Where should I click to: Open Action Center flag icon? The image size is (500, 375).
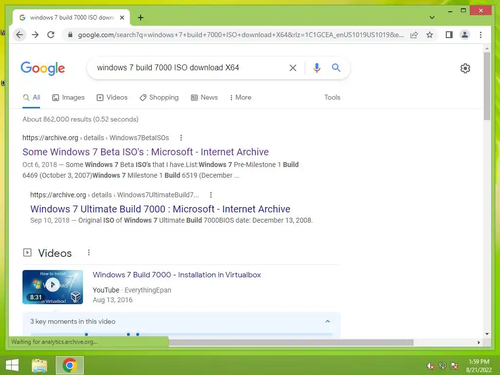point(454,366)
